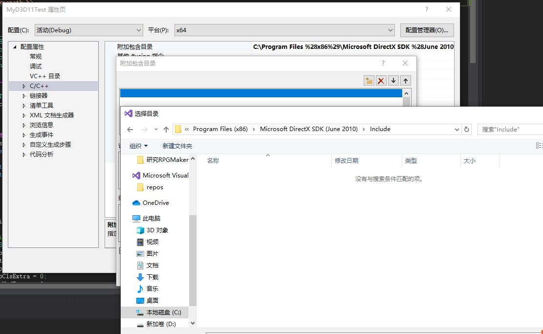Delete the selected include path with red X

[381, 80]
